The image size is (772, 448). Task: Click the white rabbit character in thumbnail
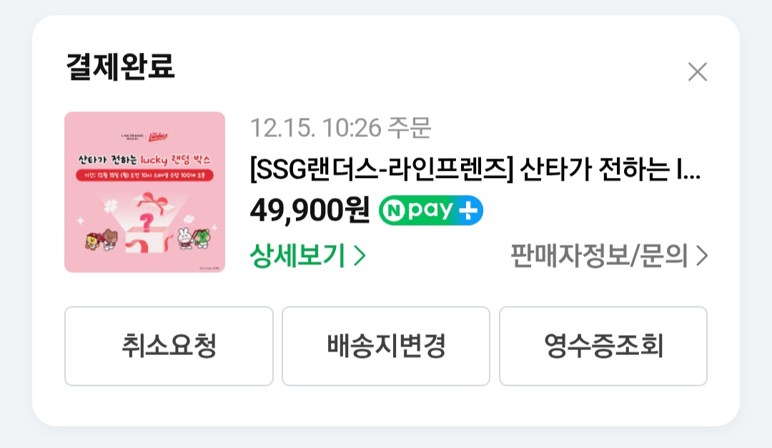(x=184, y=239)
